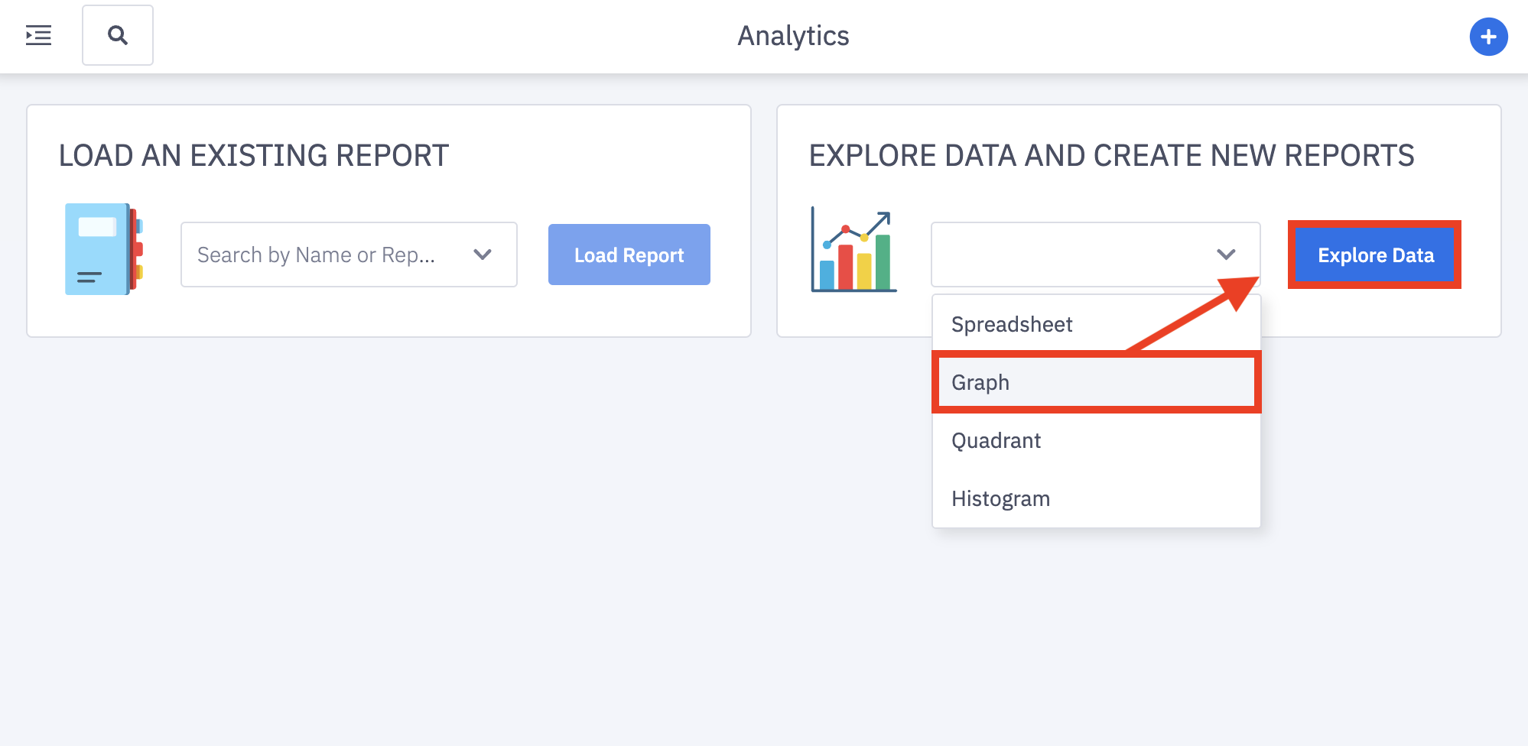Click the Load an Existing Report heading
The height and width of the screenshot is (746, 1528).
254,155
